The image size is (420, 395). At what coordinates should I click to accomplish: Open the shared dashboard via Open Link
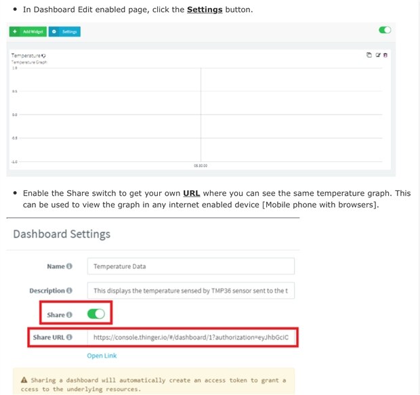(102, 356)
